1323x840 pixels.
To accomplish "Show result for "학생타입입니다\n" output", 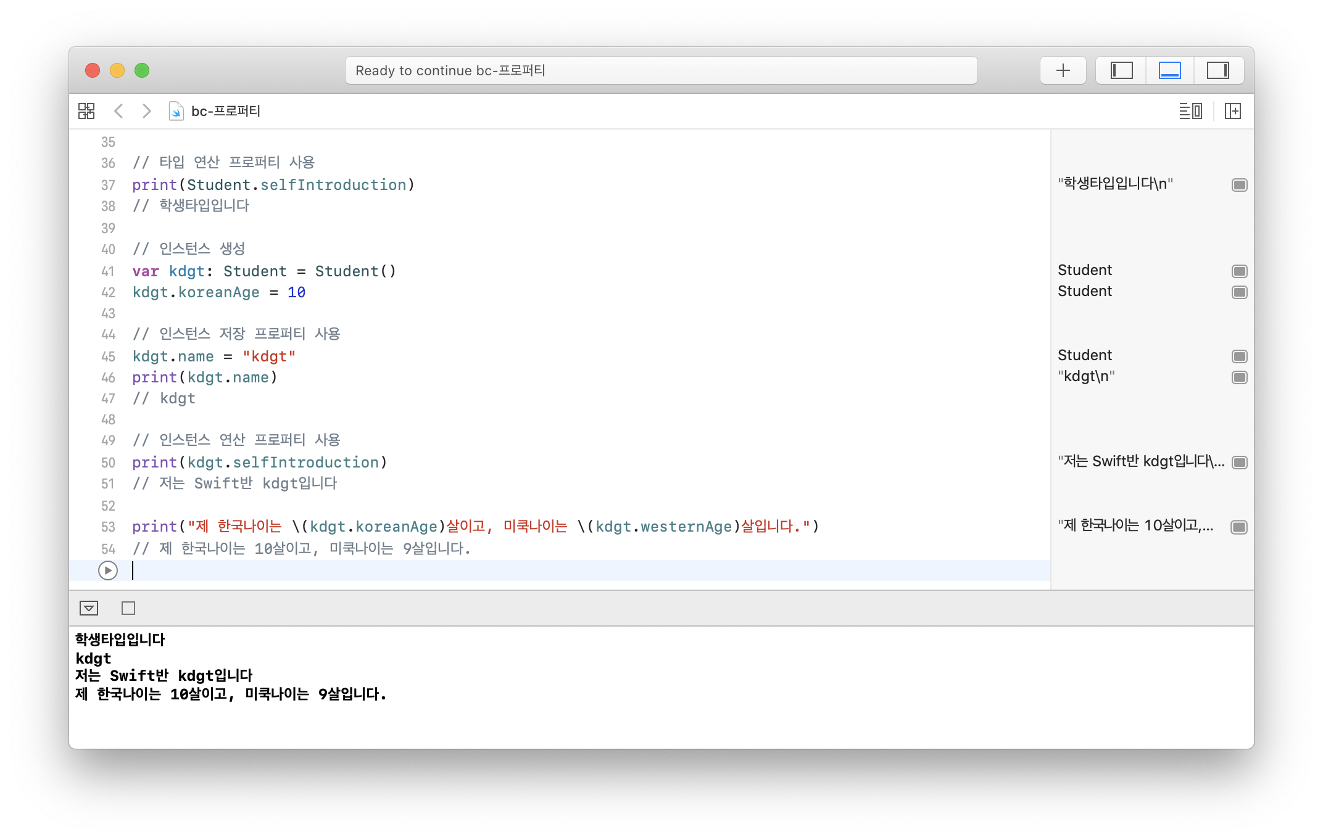I will [1239, 185].
